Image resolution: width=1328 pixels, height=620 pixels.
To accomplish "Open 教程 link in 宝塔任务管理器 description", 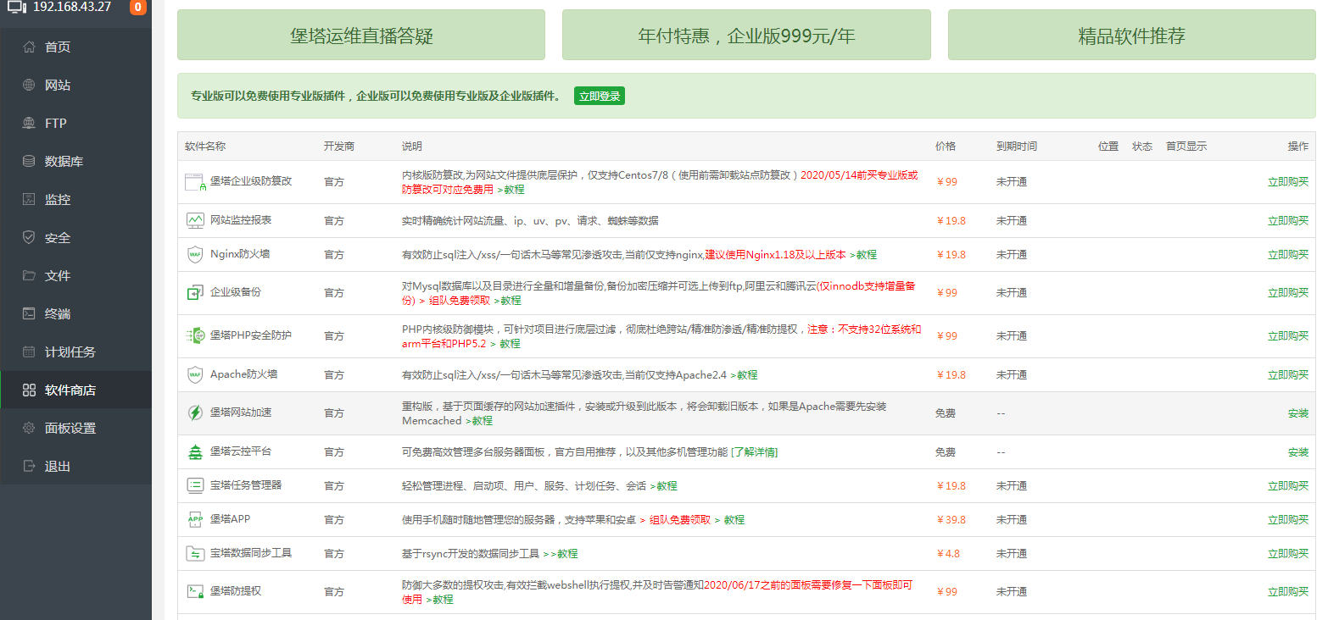I will coord(664,485).
